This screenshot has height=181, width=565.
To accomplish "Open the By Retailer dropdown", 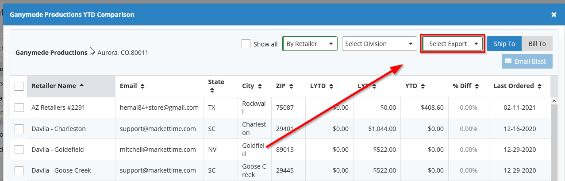I will pos(310,44).
